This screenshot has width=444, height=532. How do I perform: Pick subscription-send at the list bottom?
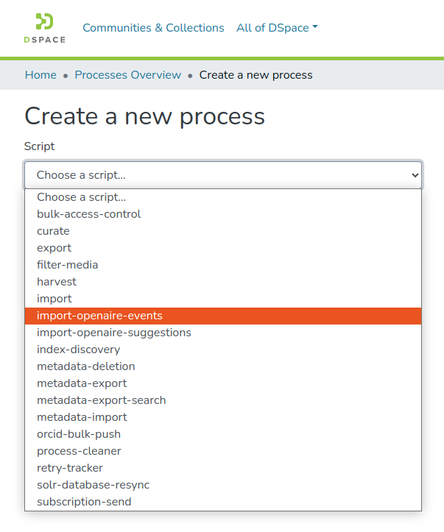[x=84, y=502]
